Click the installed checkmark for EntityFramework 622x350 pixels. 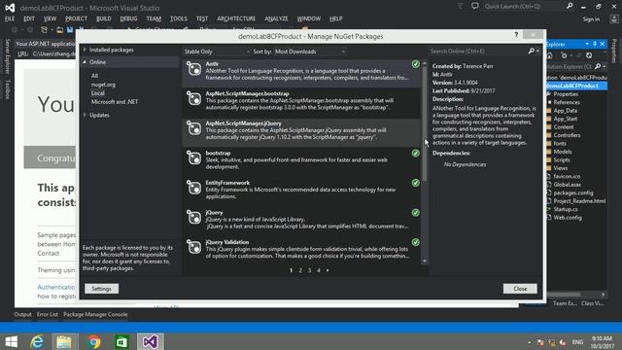[415, 183]
